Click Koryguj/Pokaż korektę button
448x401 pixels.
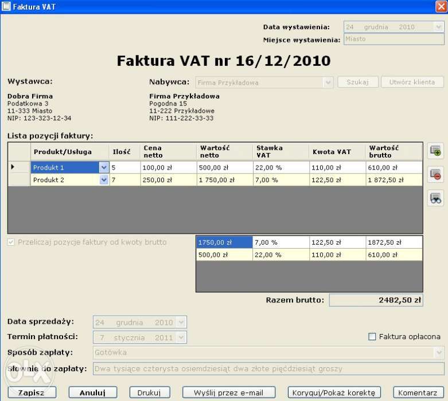click(x=334, y=392)
